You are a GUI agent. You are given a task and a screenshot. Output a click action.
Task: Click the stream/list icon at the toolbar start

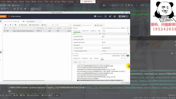point(5,25)
